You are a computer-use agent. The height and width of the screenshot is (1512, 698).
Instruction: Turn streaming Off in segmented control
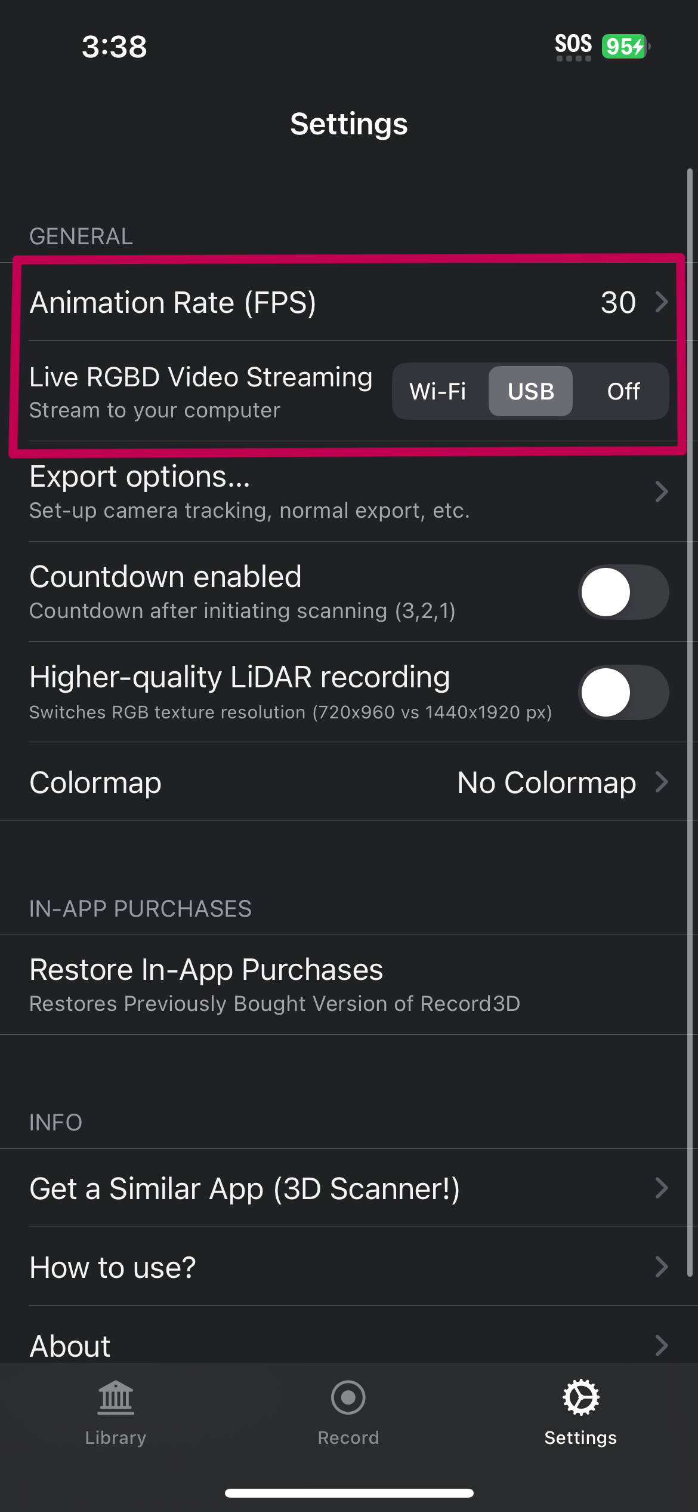tap(623, 391)
